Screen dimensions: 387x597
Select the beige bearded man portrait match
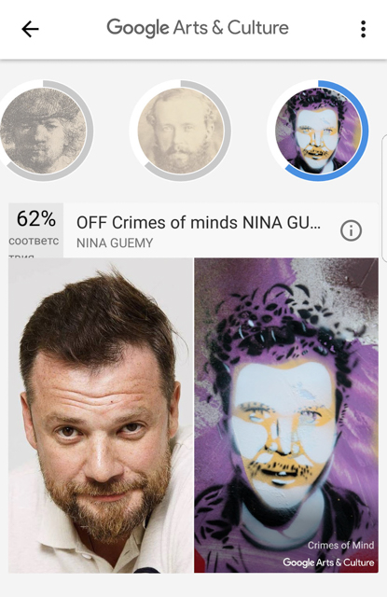click(x=180, y=131)
